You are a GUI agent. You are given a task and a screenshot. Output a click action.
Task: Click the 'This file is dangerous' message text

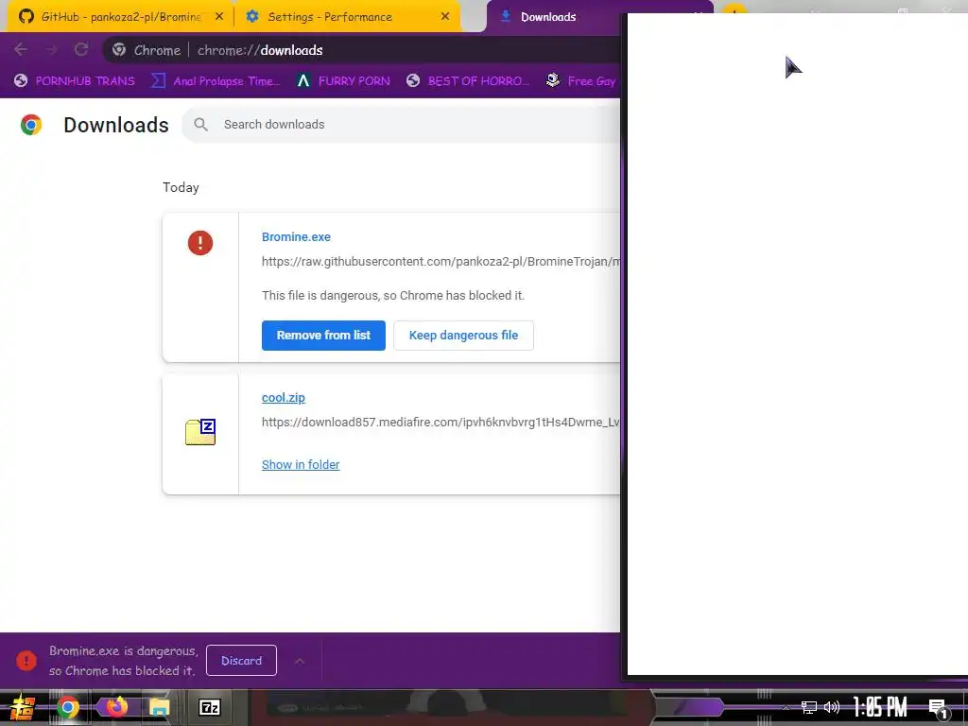[x=393, y=296]
